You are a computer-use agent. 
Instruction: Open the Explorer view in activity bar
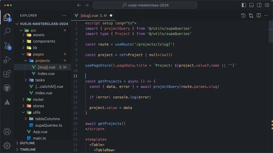pos(7,17)
